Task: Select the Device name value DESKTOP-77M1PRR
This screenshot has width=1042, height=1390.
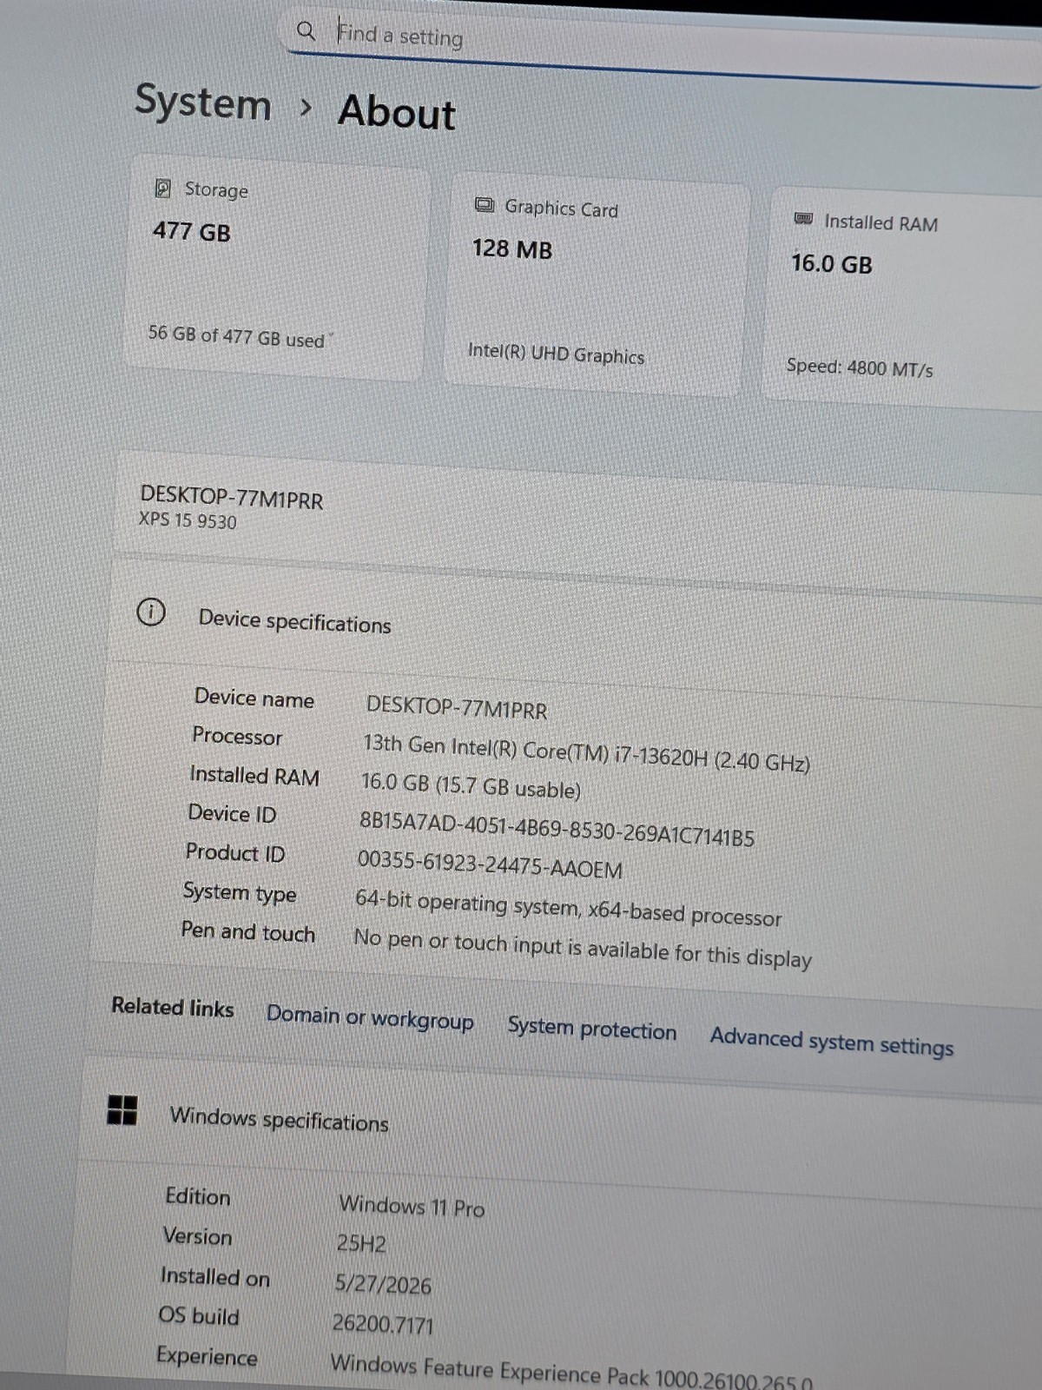Action: point(457,708)
